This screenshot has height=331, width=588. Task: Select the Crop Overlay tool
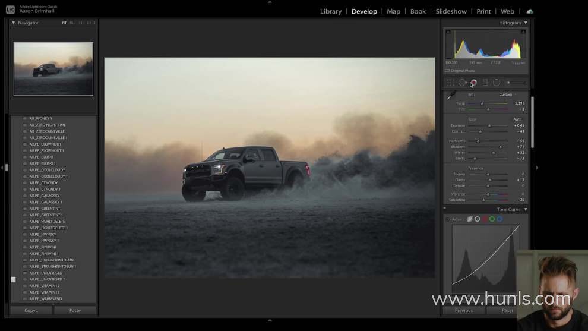point(450,83)
